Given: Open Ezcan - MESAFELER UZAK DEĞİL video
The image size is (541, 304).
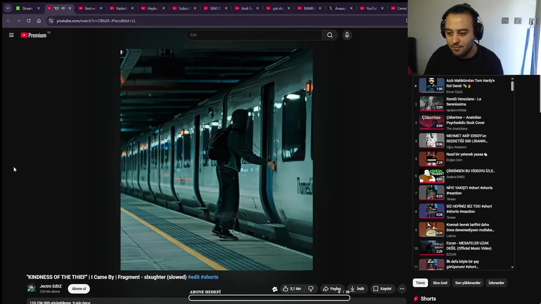Looking at the screenshot, I should [469, 246].
